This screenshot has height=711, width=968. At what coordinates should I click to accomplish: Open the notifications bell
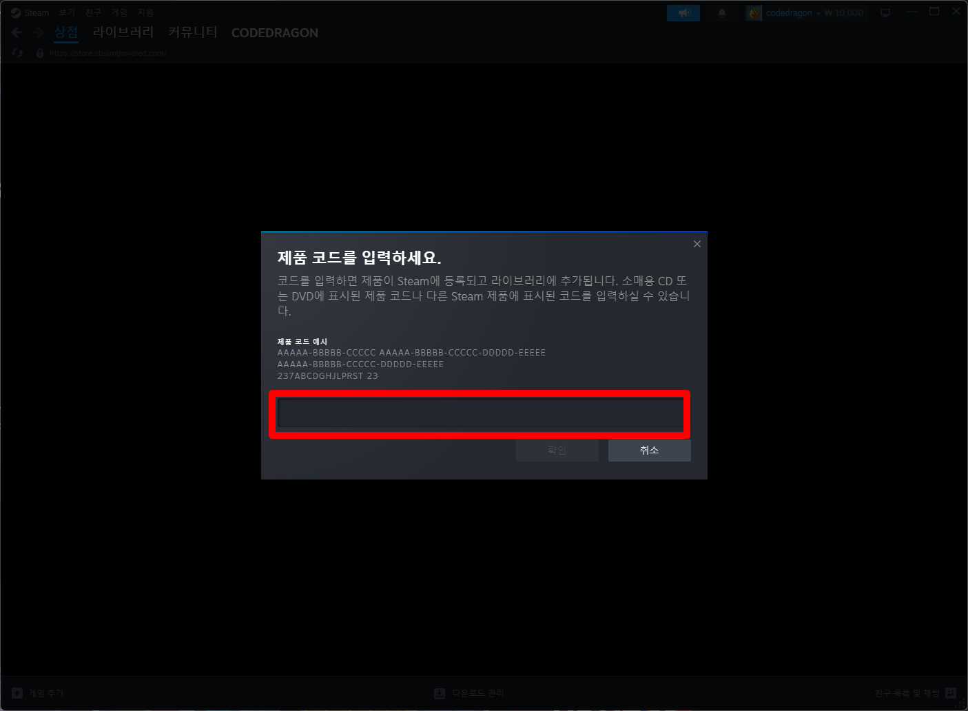tap(722, 12)
